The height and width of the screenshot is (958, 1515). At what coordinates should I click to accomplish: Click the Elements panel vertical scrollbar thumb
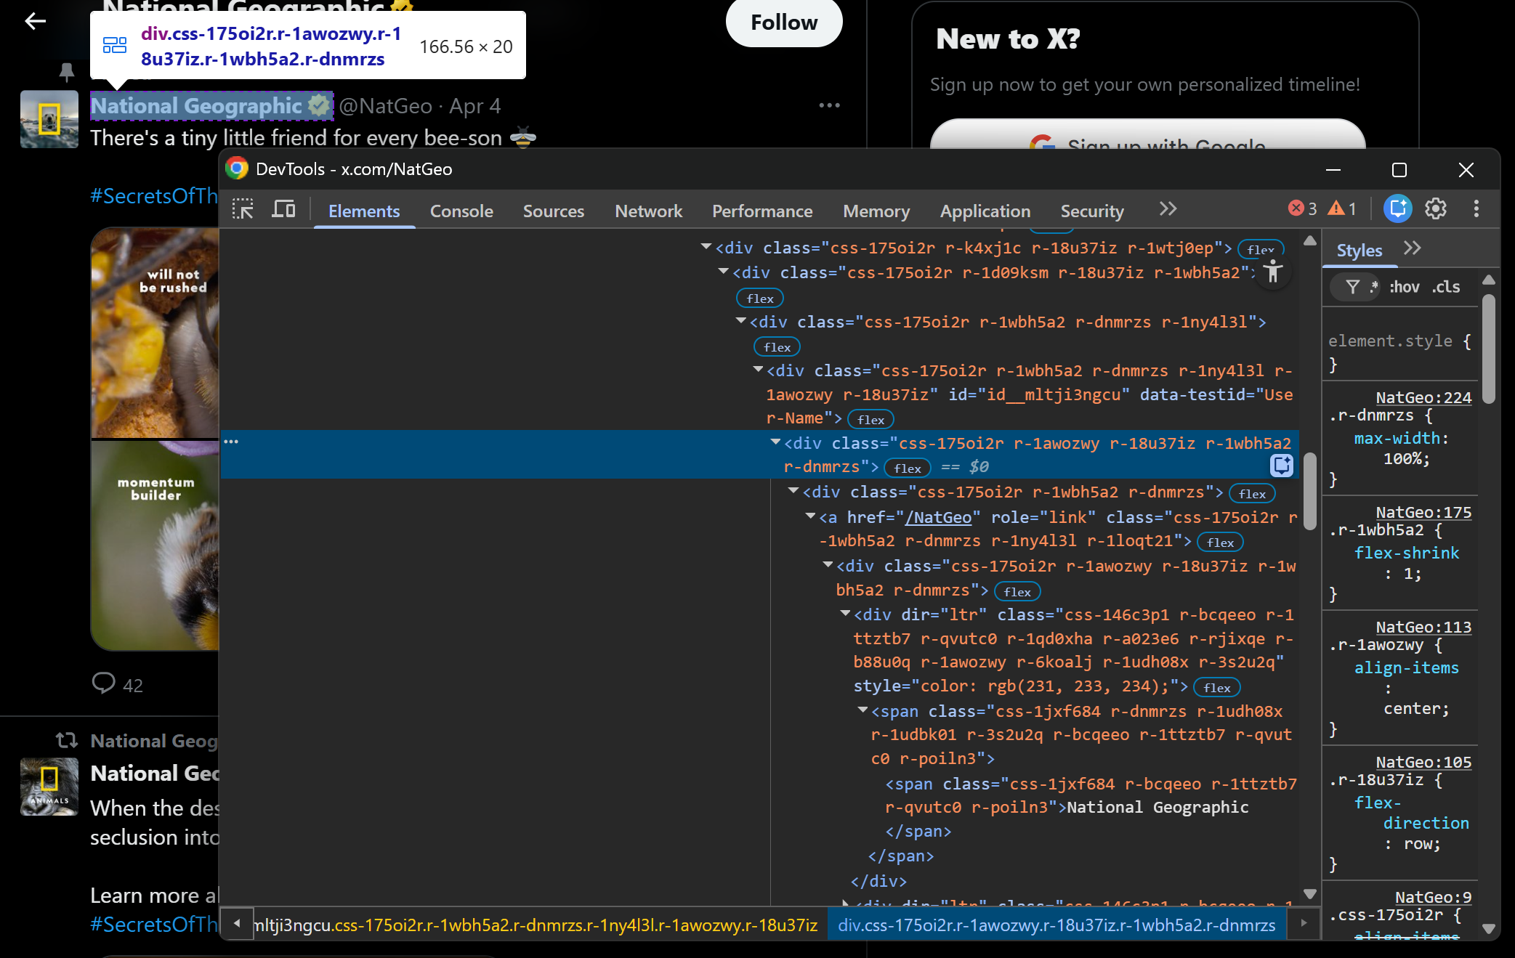pos(1310,491)
